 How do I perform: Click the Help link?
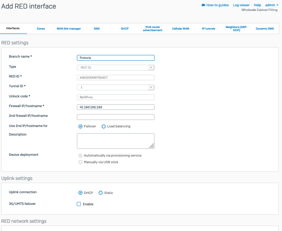click(257, 5)
